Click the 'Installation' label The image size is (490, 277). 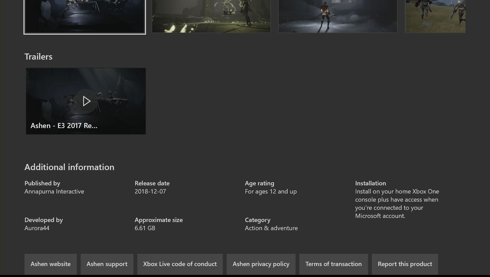(x=371, y=183)
